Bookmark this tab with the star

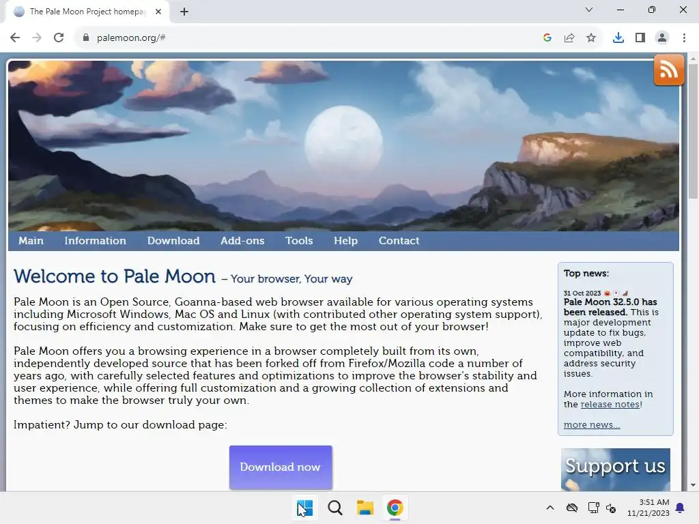591,38
